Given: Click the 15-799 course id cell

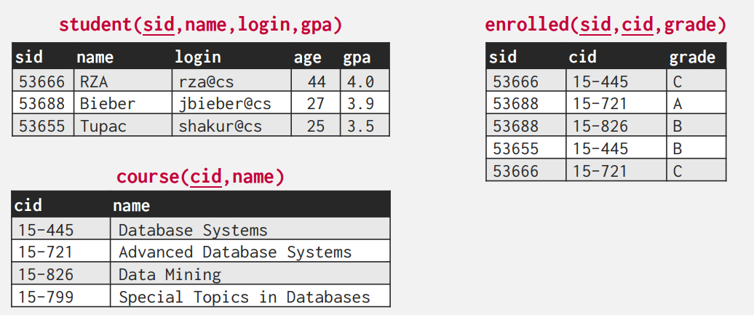Looking at the screenshot, I should pos(61,296).
